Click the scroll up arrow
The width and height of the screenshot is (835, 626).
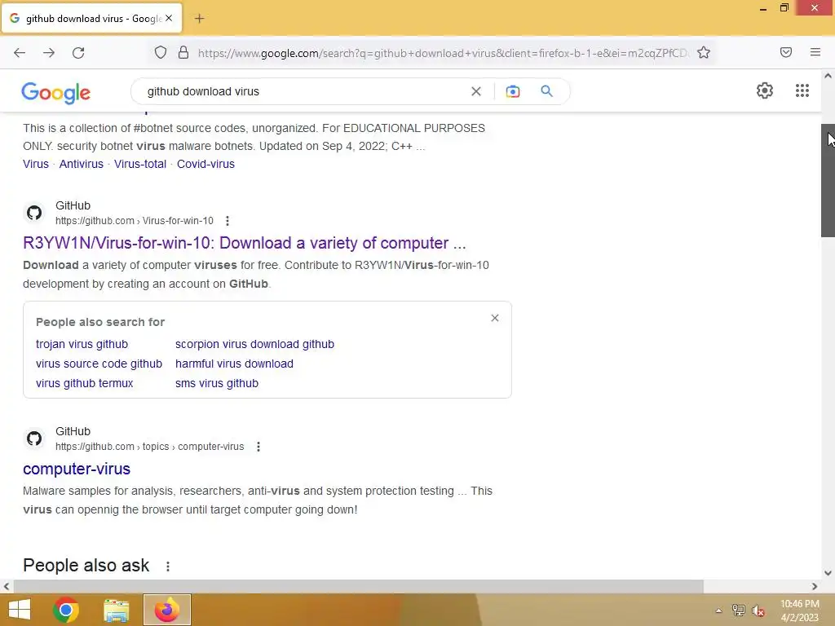pyautogui.click(x=828, y=76)
